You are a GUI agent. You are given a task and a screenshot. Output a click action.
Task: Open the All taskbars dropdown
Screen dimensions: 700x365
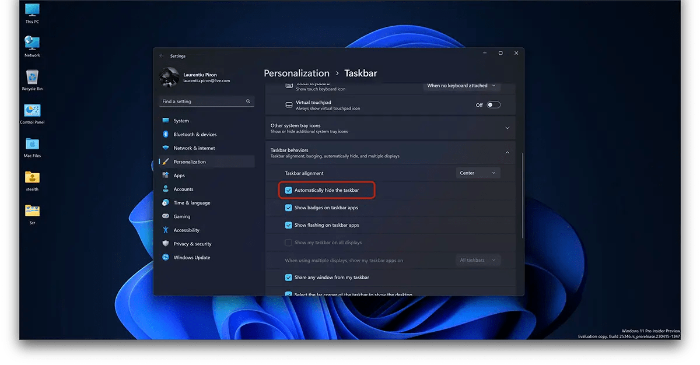click(478, 260)
